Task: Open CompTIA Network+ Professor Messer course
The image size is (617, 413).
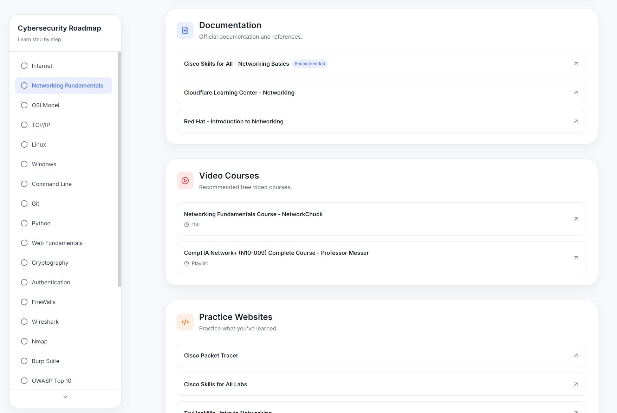Action: coord(381,258)
